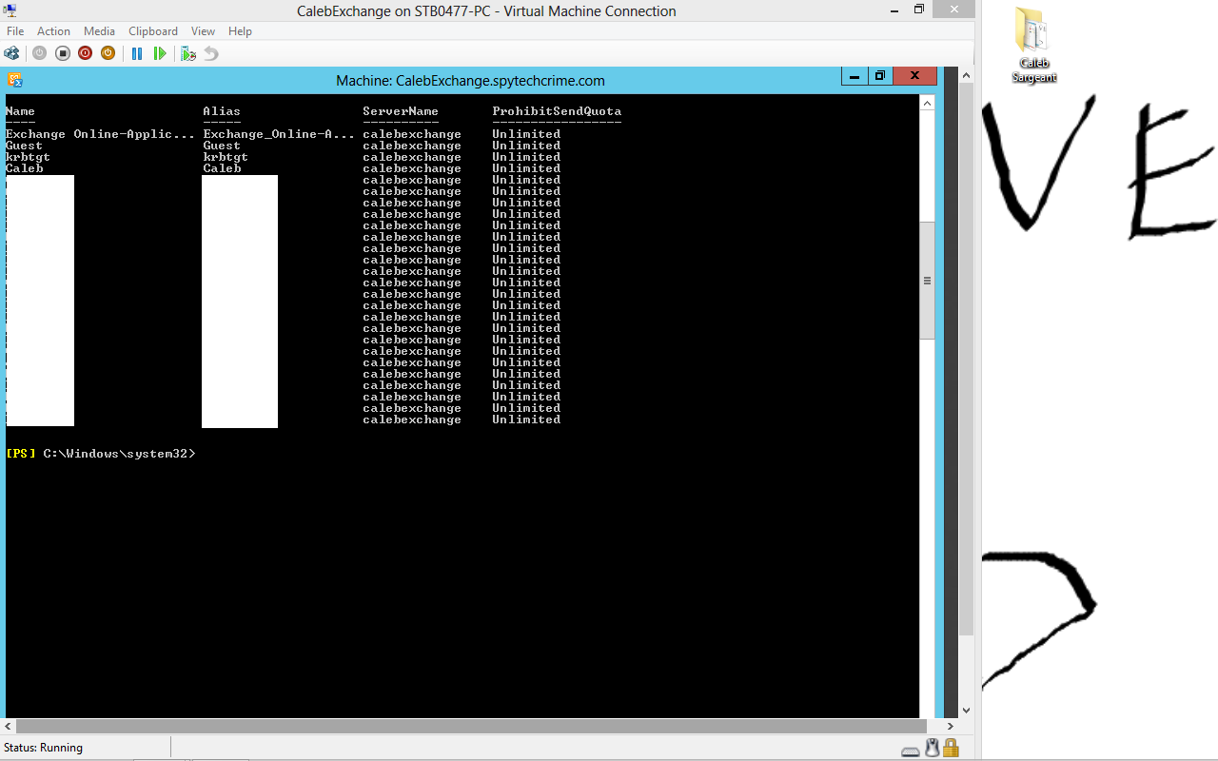Click the 'ServerName' column header text
Viewport: 1218px width, 761px height.
401,111
